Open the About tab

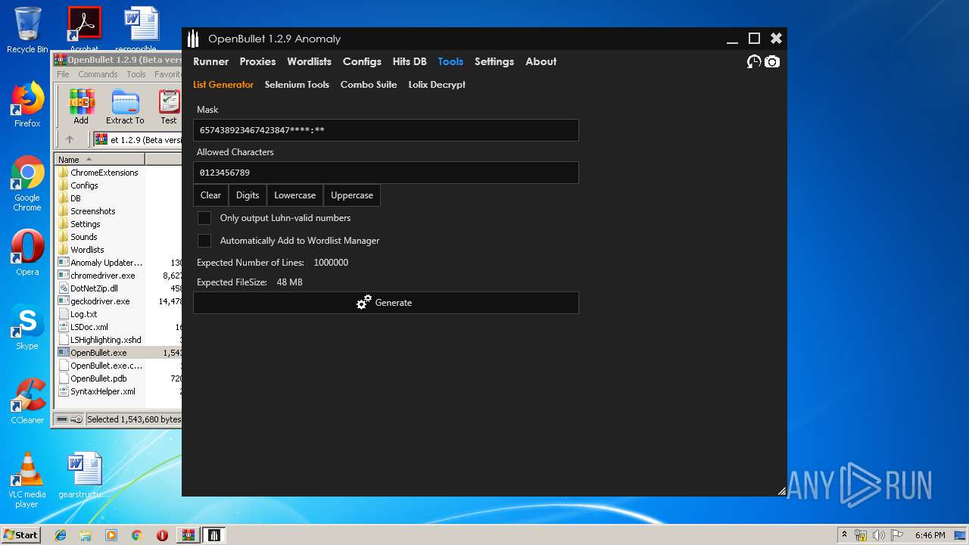pyautogui.click(x=541, y=62)
